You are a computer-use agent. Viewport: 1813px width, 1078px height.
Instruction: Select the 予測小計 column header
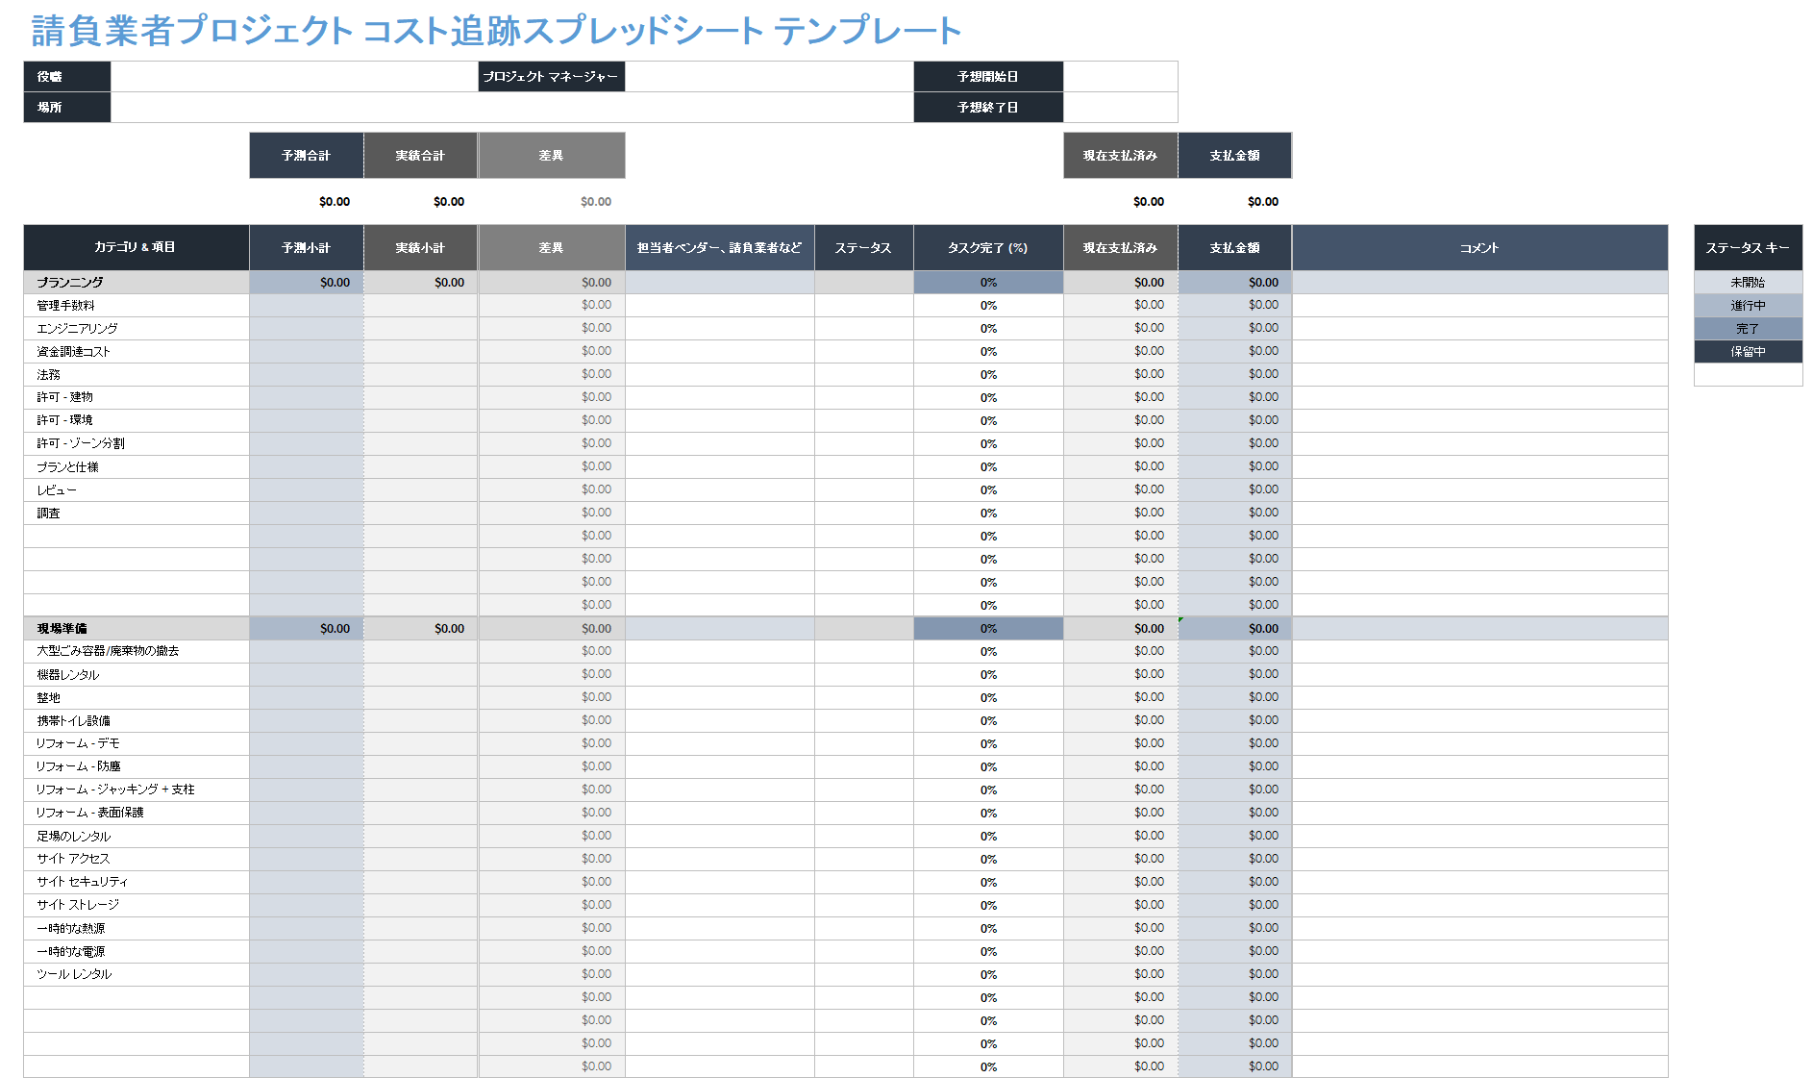coord(307,248)
